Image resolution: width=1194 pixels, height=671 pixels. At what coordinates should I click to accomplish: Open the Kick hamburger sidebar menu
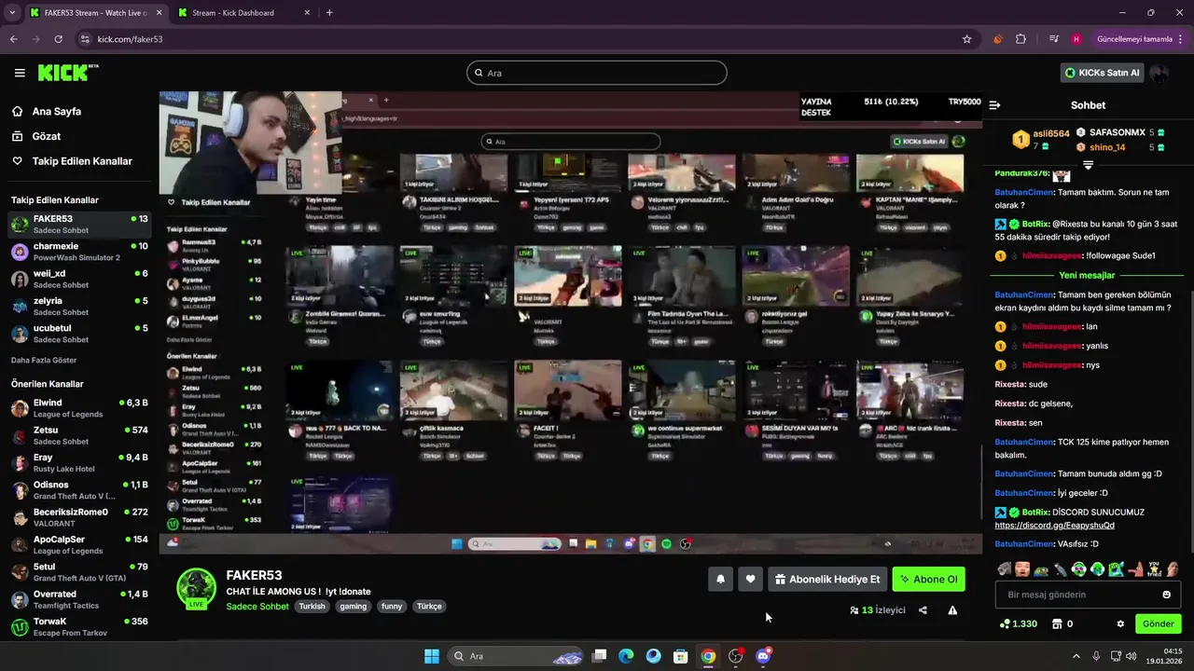(x=20, y=73)
